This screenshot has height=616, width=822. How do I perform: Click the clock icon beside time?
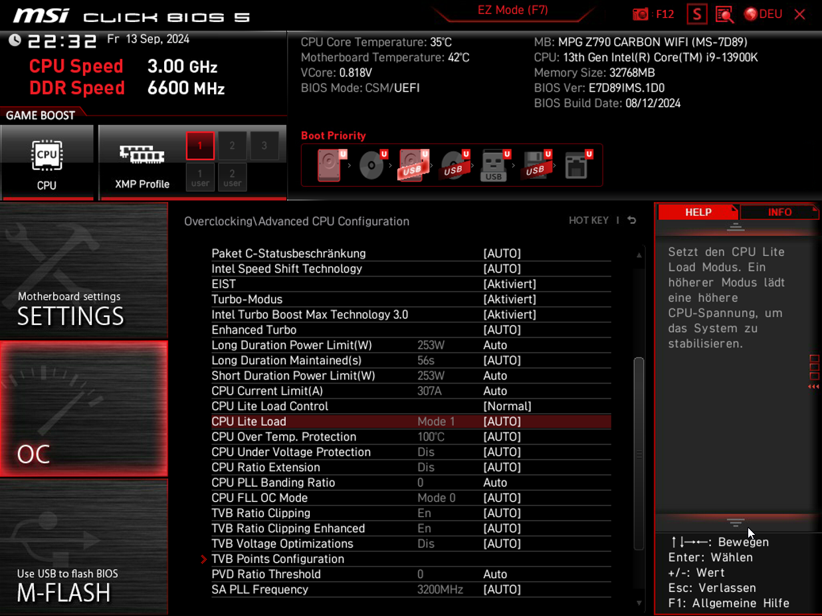point(15,41)
